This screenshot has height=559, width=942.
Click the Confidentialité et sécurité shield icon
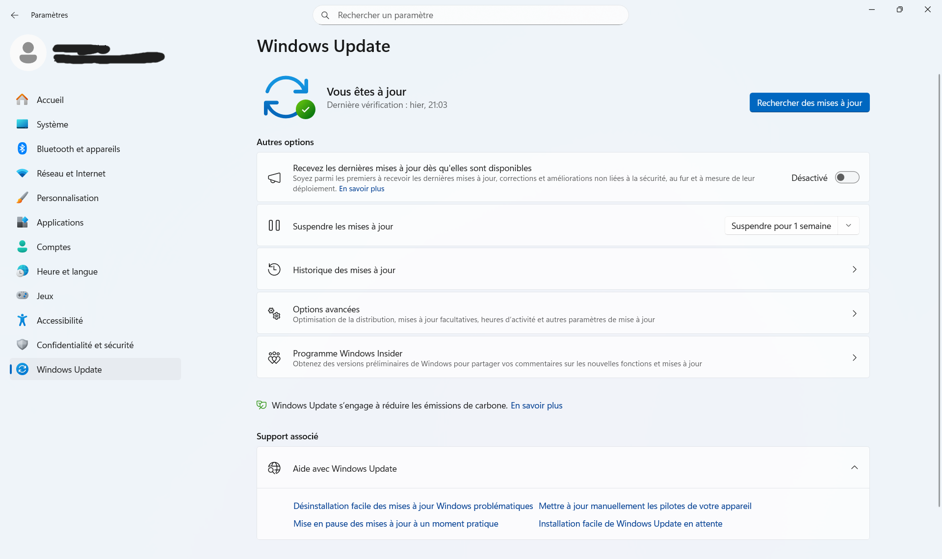pyautogui.click(x=22, y=345)
